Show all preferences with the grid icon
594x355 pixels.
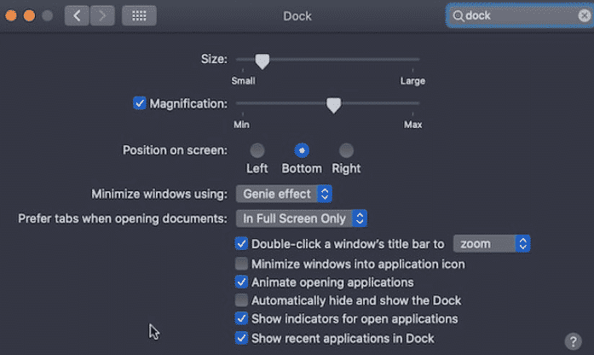click(139, 15)
